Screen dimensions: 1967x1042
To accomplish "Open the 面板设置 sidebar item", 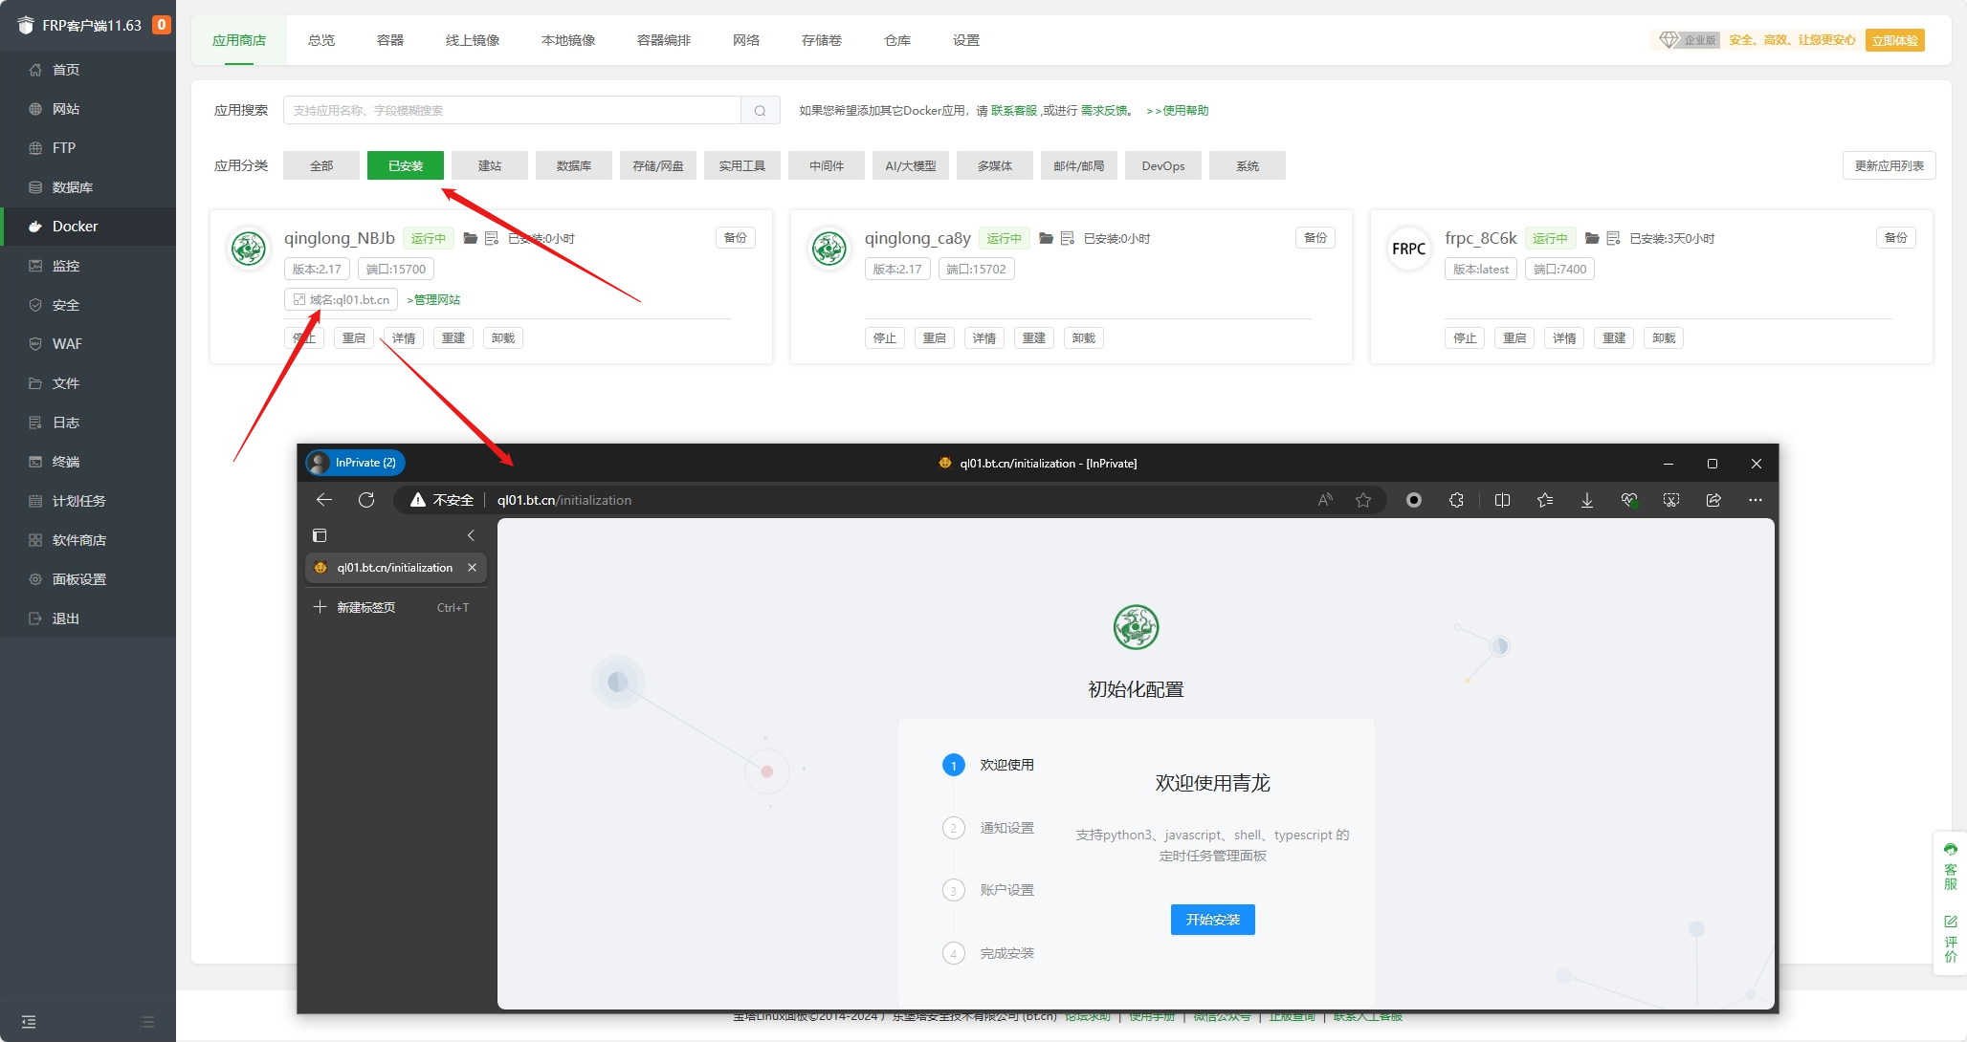I will click(x=88, y=579).
